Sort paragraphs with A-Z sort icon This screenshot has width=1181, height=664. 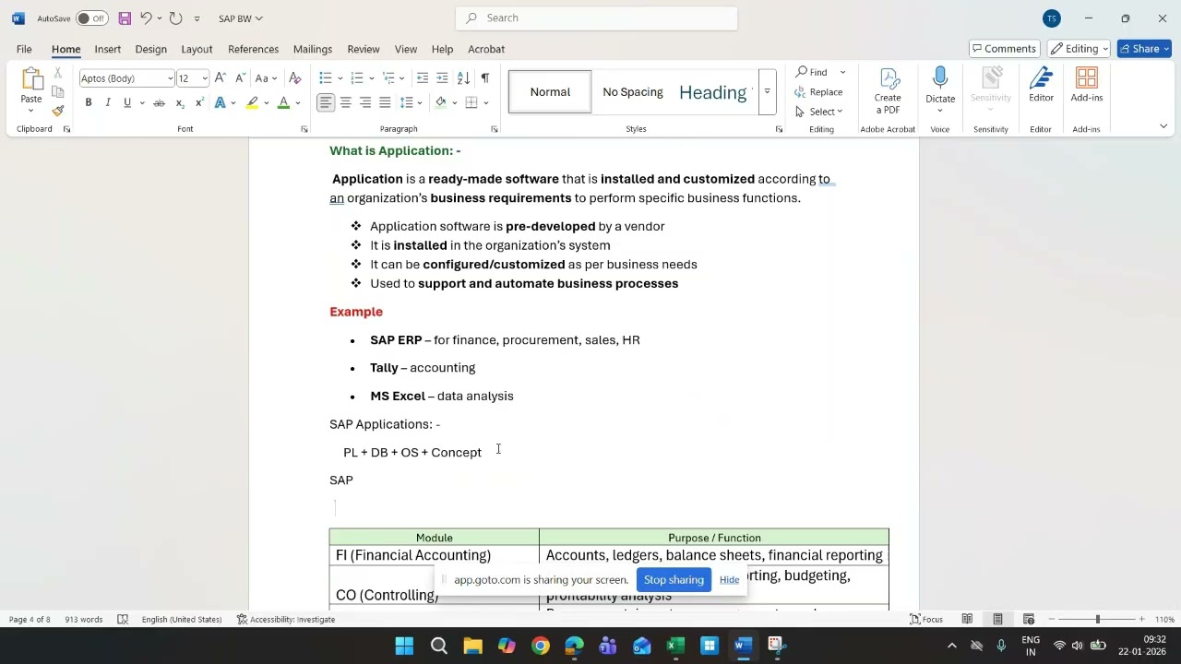click(463, 78)
